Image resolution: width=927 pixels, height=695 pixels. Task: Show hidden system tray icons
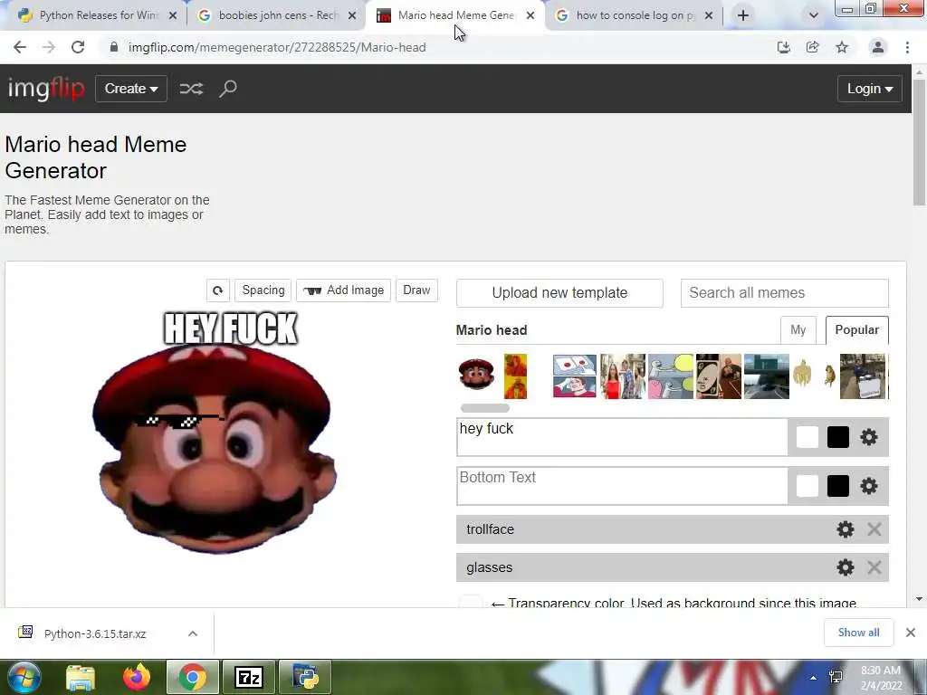click(814, 678)
